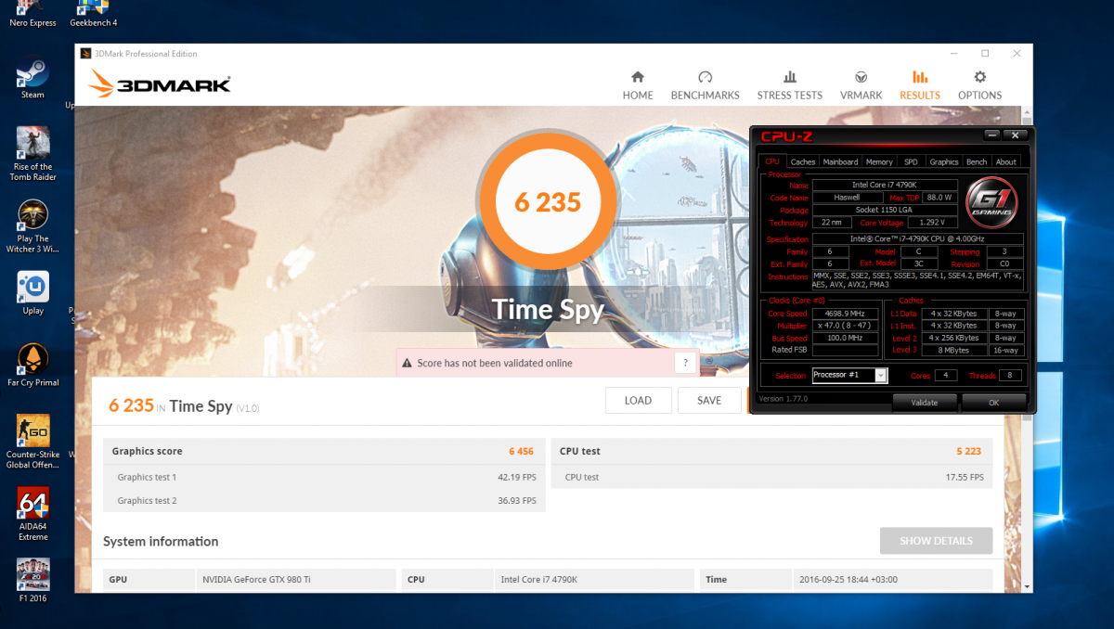Image resolution: width=1114 pixels, height=629 pixels.
Task: Click Version 1.77.0 text in CPU-Z
Action: click(x=784, y=398)
